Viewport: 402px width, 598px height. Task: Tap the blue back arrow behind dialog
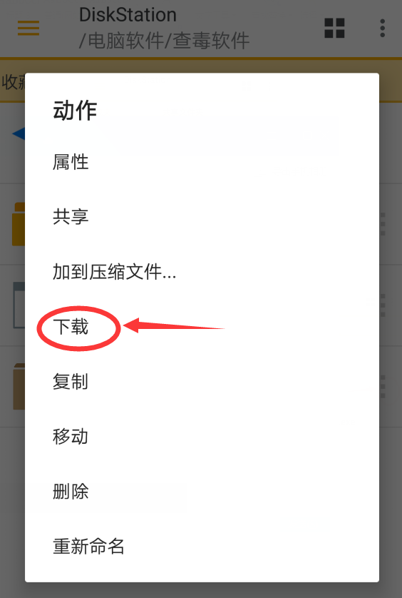[x=19, y=133]
